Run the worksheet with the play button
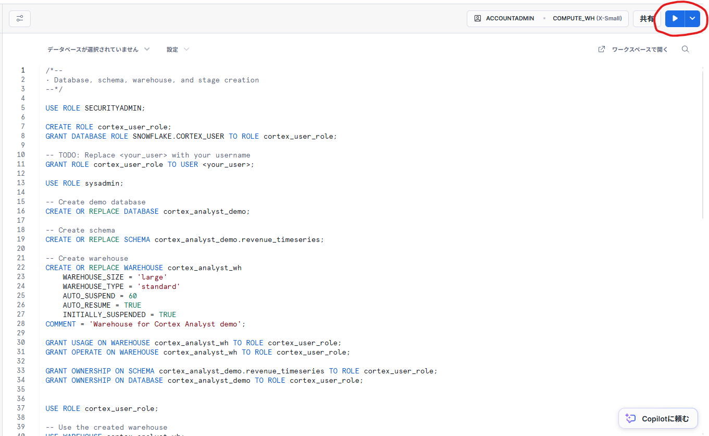This screenshot has width=709, height=436. click(675, 19)
